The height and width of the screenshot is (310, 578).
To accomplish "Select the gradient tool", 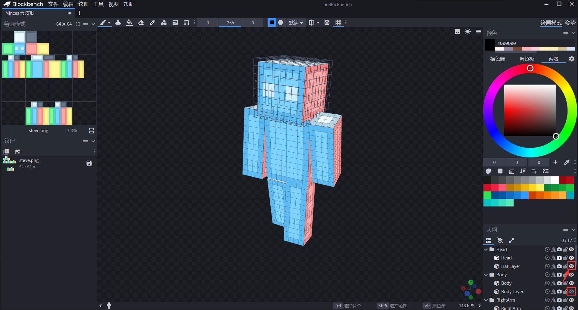I will tap(175, 23).
